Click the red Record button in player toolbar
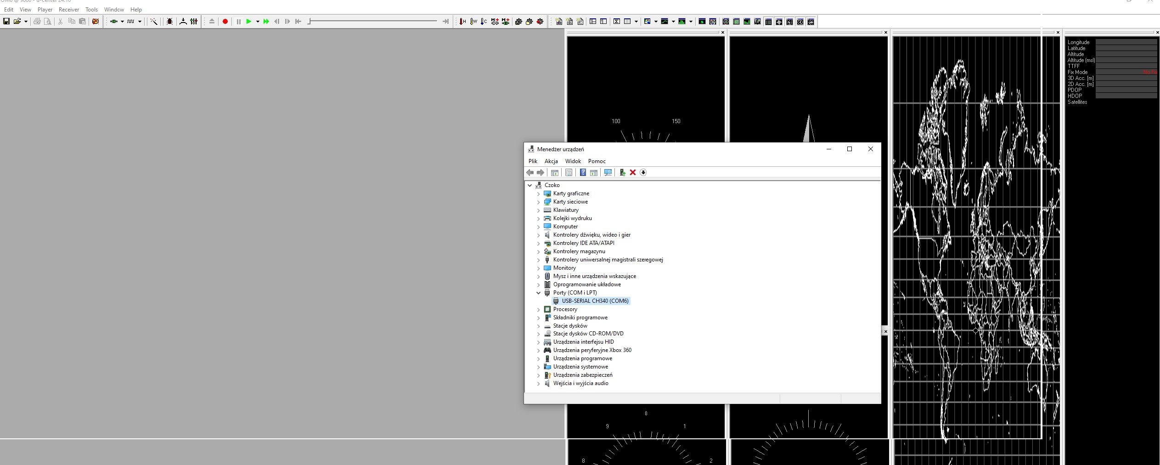The image size is (1160, 465). [225, 22]
